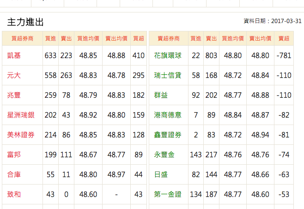The image size is (304, 209).
Task: Select 元大 net buy value 295
Action: click(139, 75)
